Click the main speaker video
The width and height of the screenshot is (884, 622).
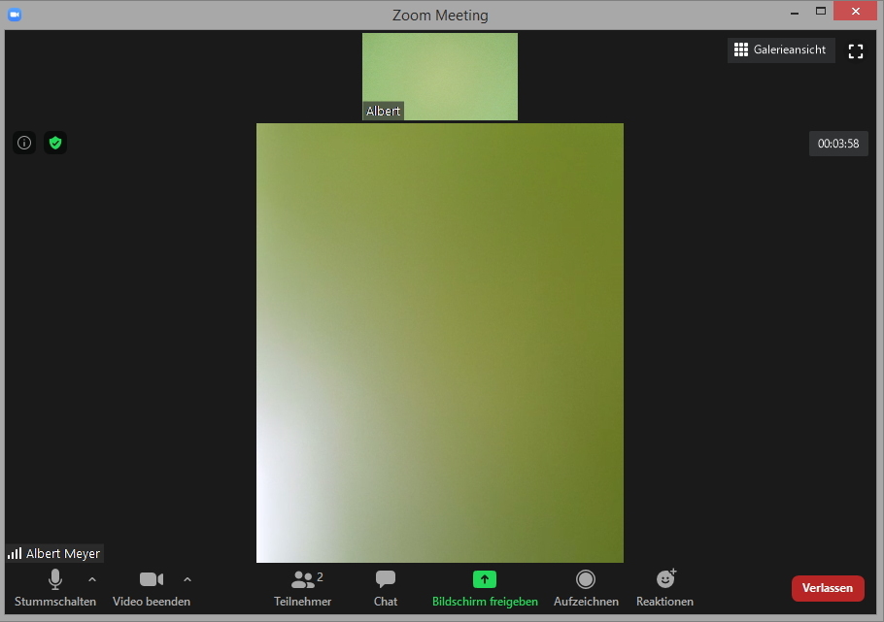(x=440, y=343)
